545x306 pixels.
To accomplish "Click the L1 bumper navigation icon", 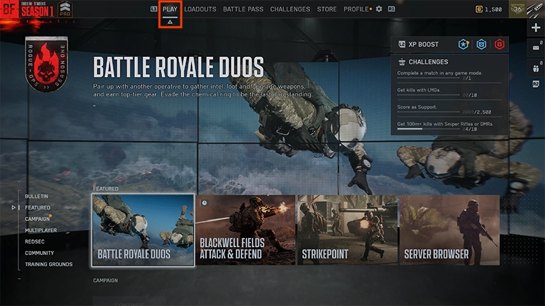I will coord(154,9).
